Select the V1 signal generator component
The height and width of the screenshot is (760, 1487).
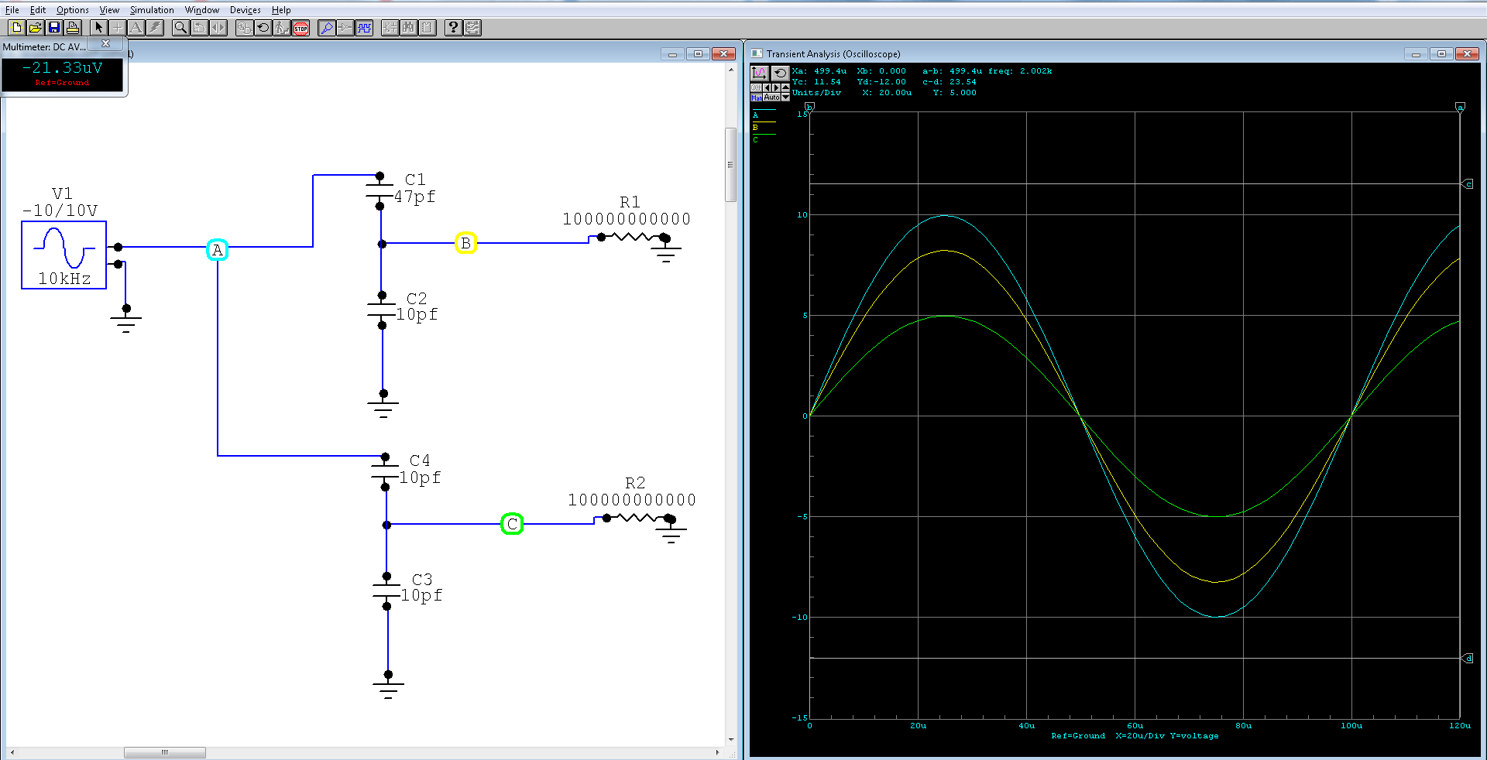64,255
